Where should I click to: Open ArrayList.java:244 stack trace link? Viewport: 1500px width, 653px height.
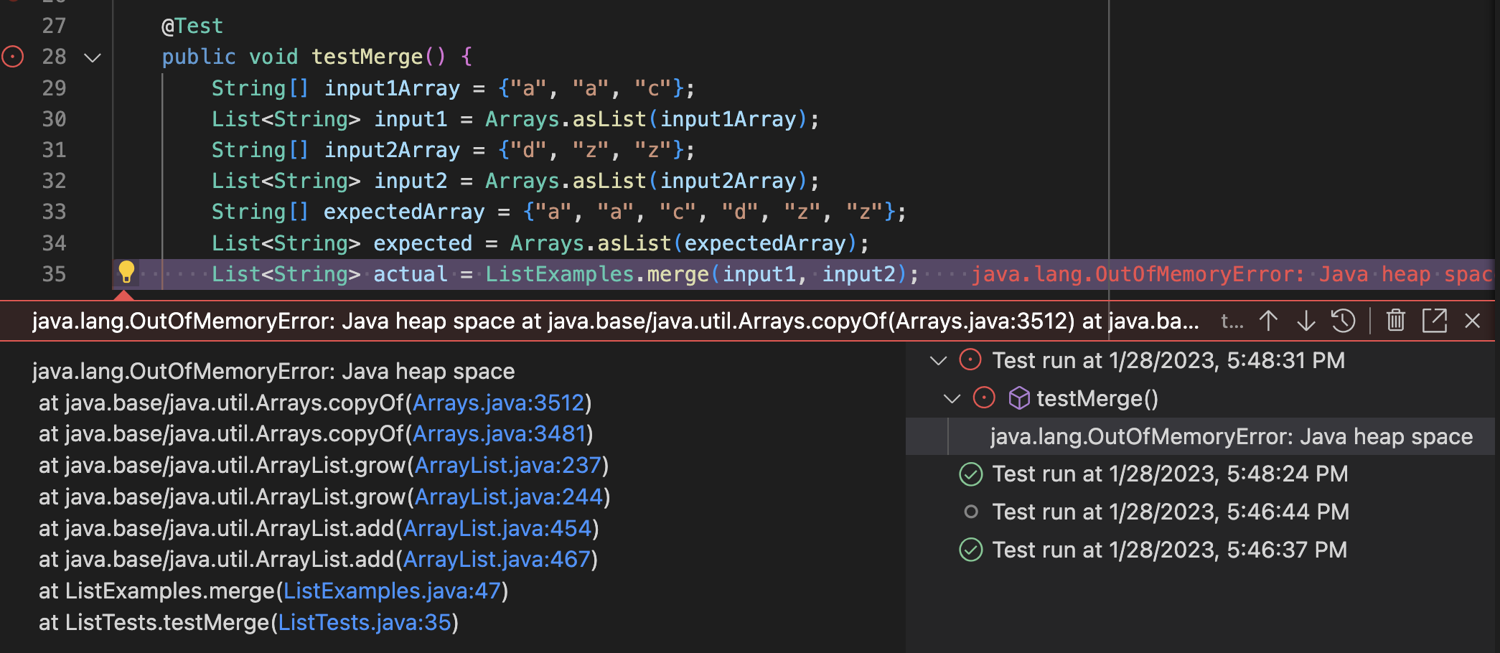coord(509,497)
